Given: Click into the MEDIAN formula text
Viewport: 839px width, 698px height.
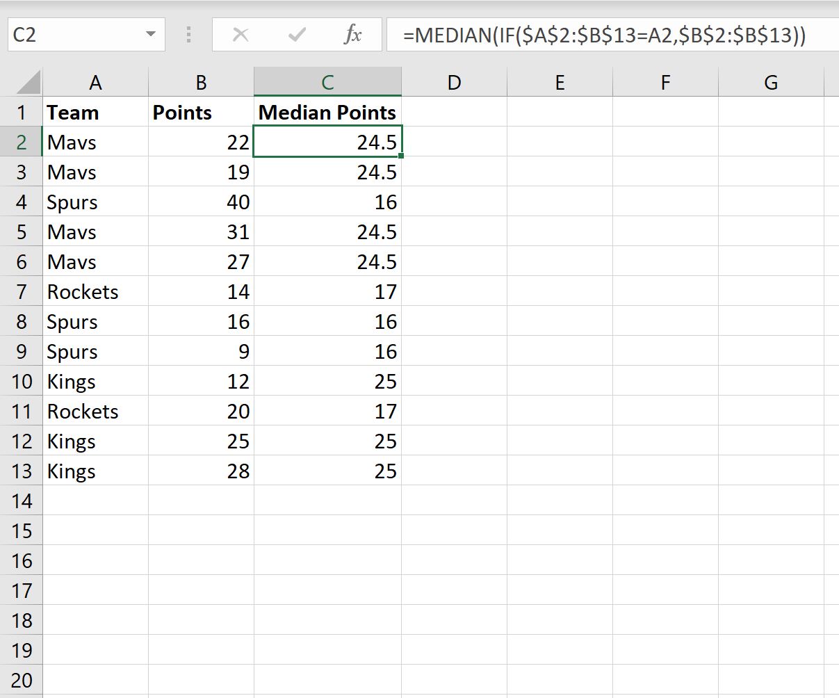Looking at the screenshot, I should click(x=605, y=35).
